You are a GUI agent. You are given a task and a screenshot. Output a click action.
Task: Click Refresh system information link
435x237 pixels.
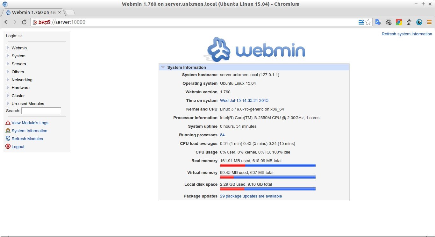point(407,34)
